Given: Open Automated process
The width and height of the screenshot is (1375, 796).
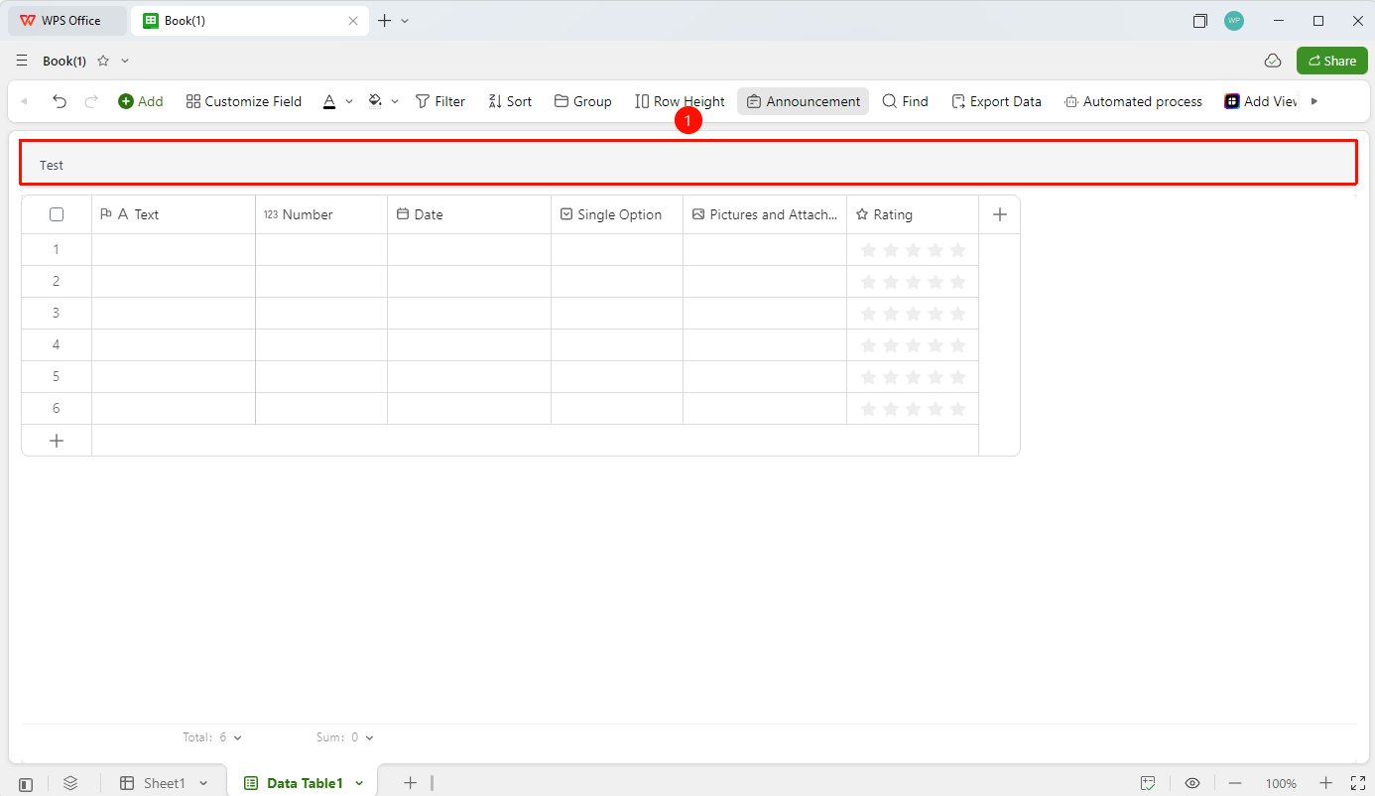Looking at the screenshot, I should pos(1133,101).
